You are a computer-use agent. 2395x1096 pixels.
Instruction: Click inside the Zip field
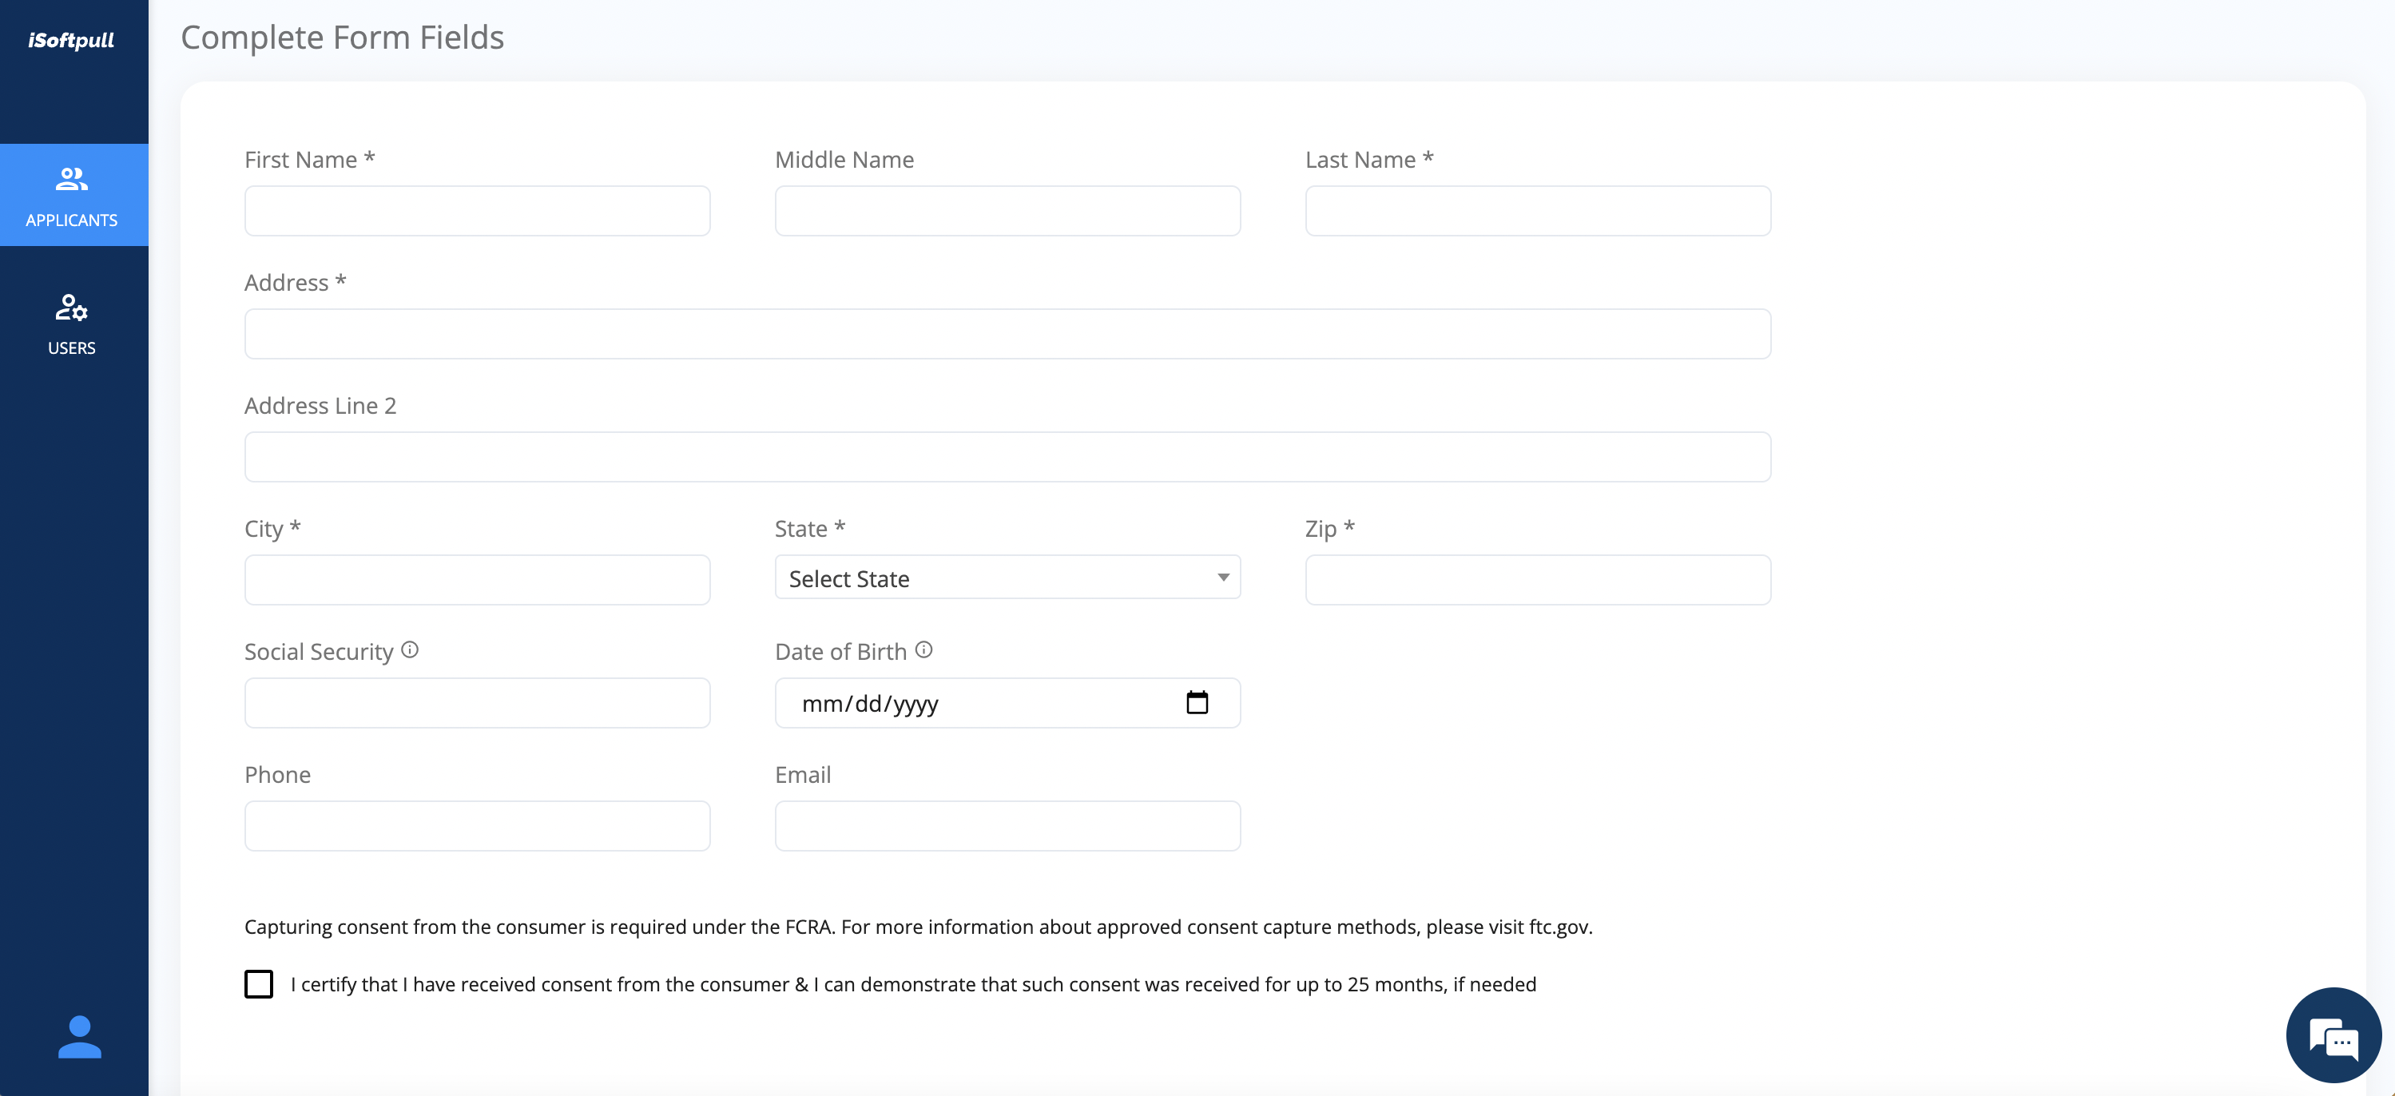(x=1537, y=579)
